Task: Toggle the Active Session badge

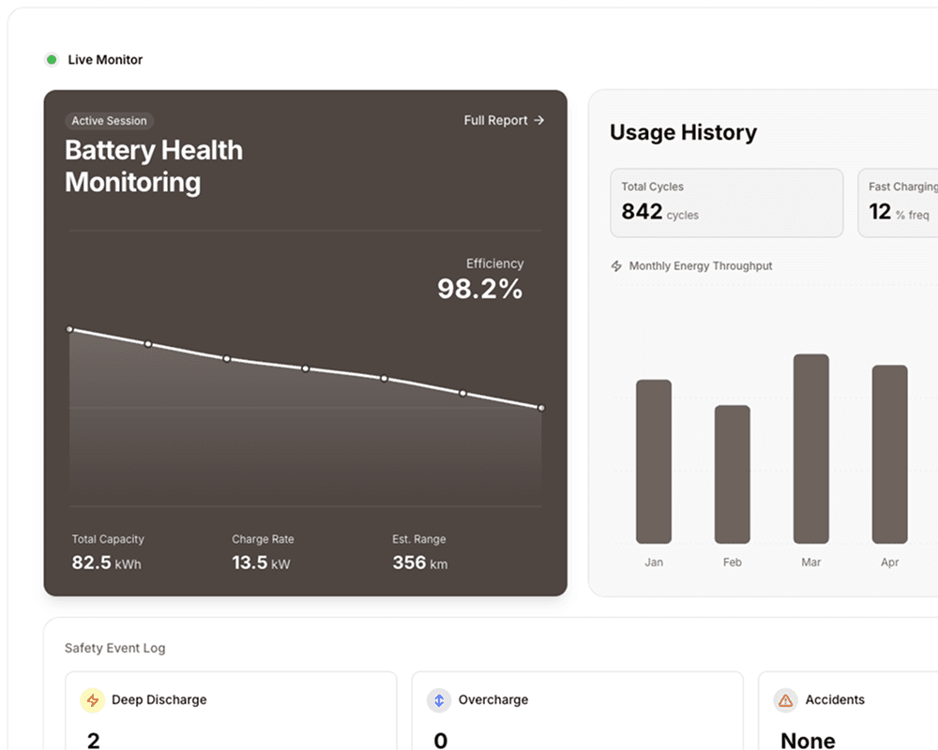Action: point(109,120)
